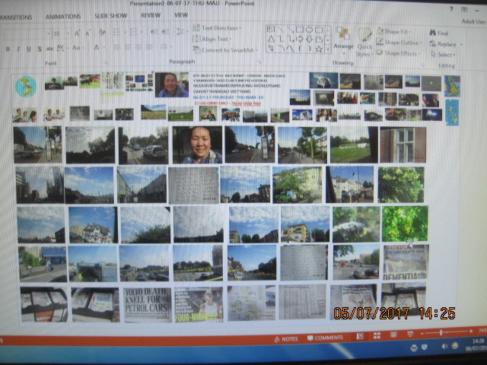Click Find in Editing group

click(x=438, y=33)
